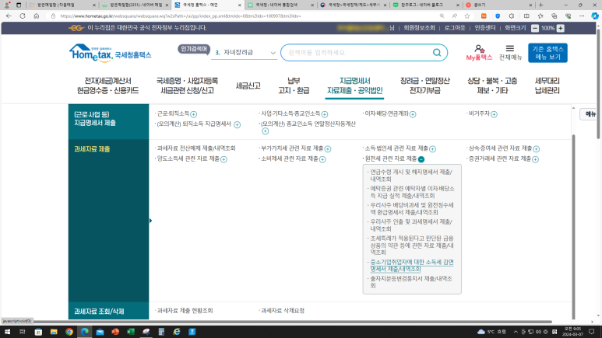The height and width of the screenshot is (338, 602).
Task: Open 인증센터 link
Action: (485, 28)
